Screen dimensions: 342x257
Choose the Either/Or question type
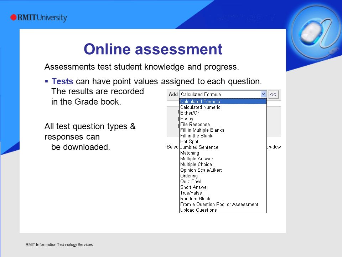[x=223, y=113]
